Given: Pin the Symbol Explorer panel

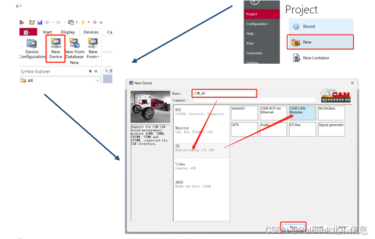Looking at the screenshot, I should point(90,71).
